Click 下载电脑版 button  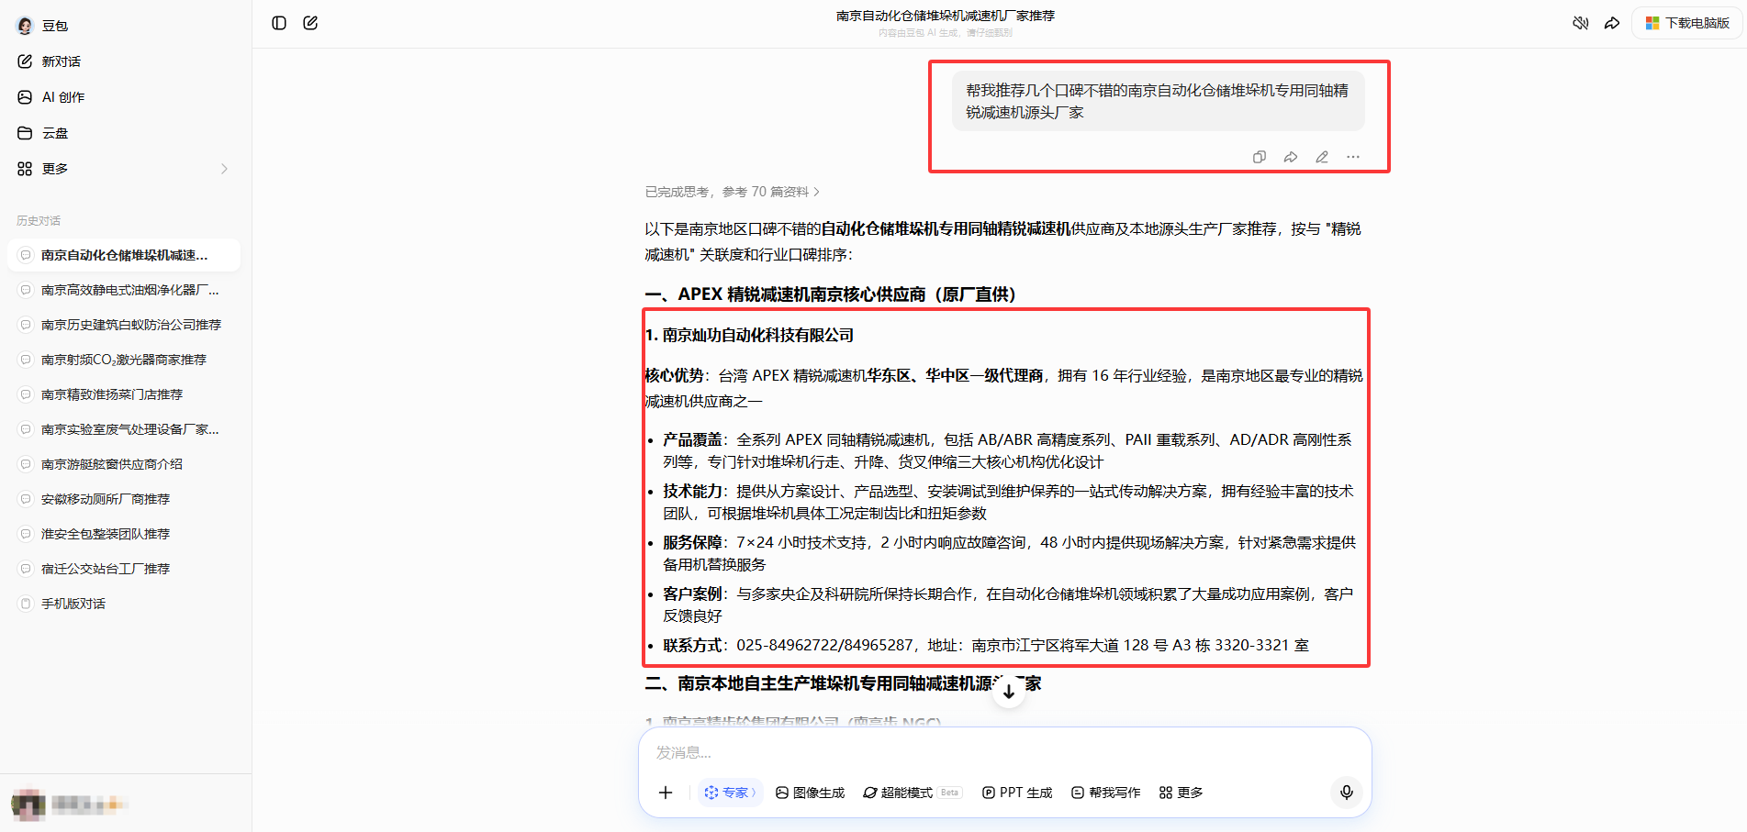click(1687, 23)
